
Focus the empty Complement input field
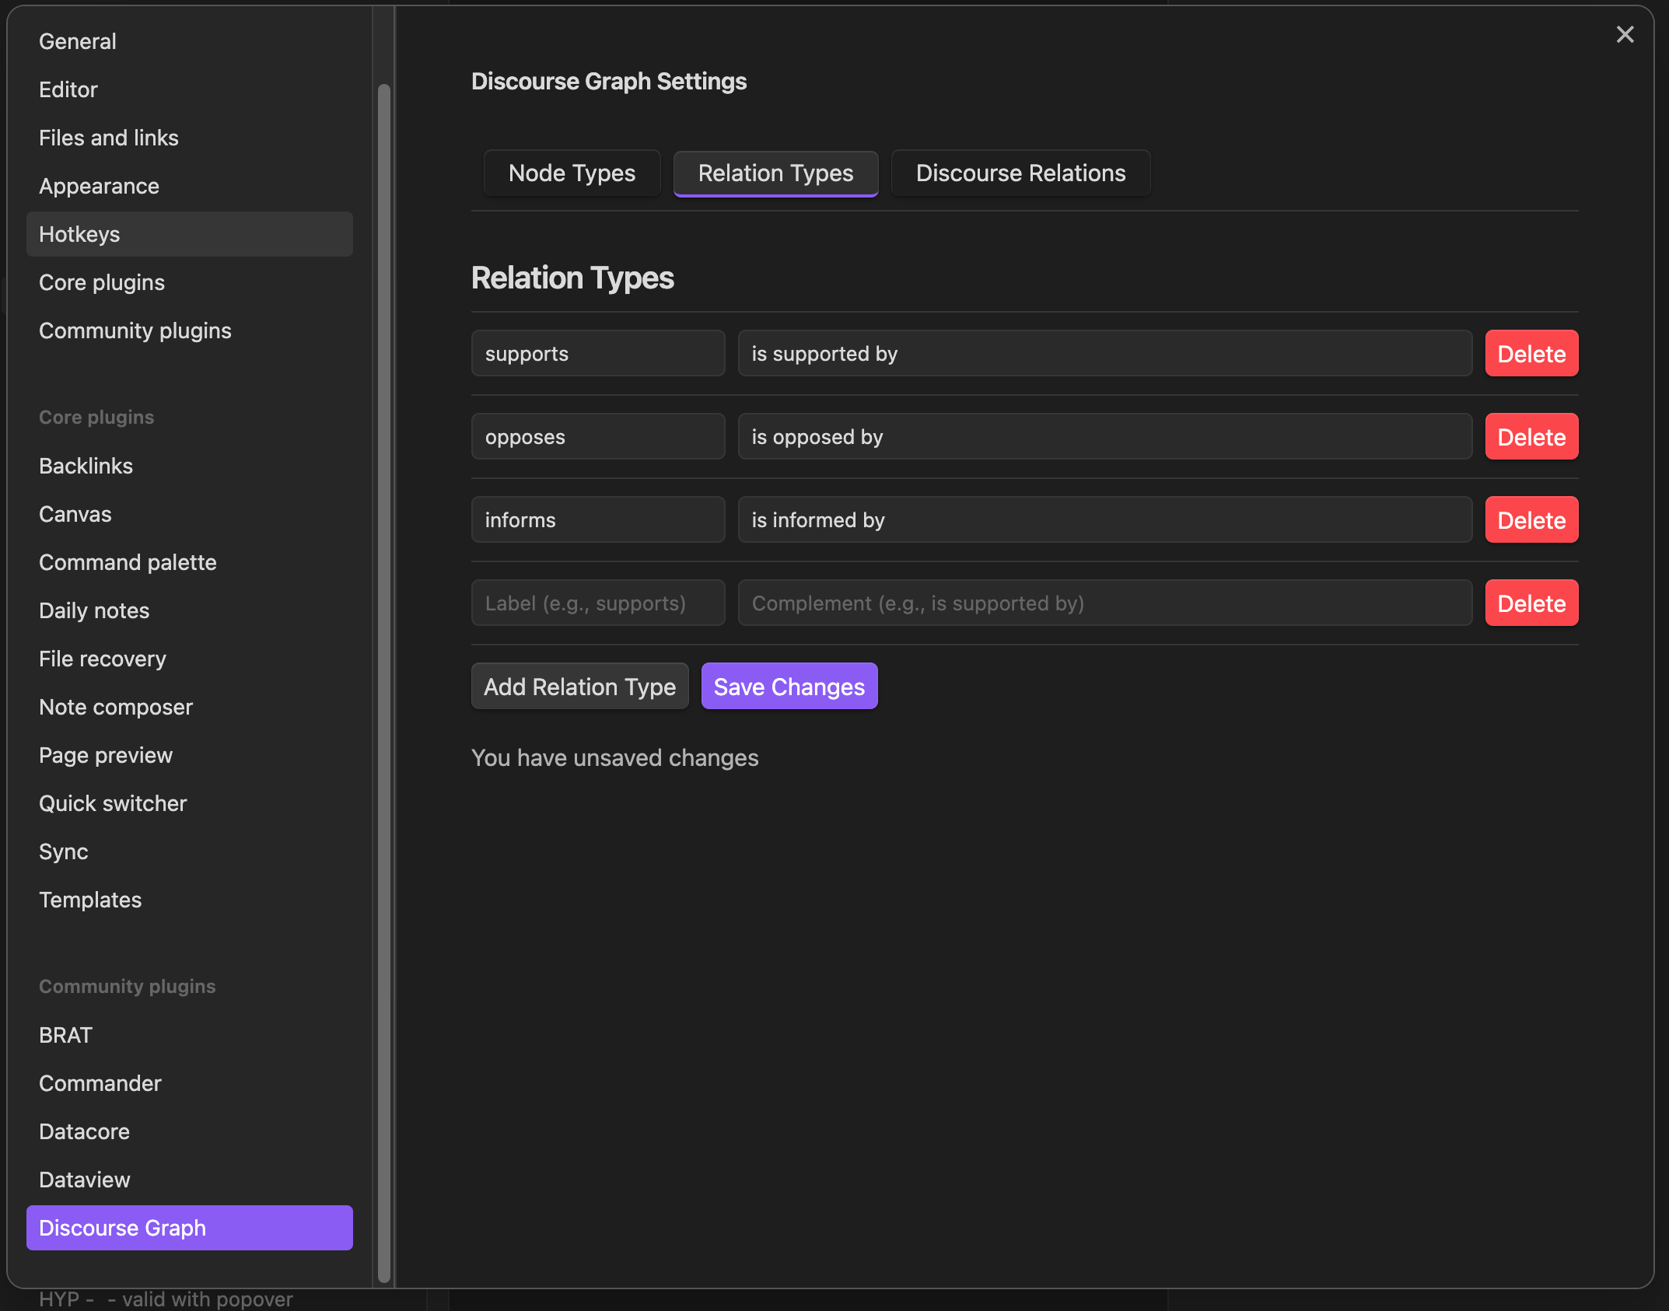(1104, 603)
